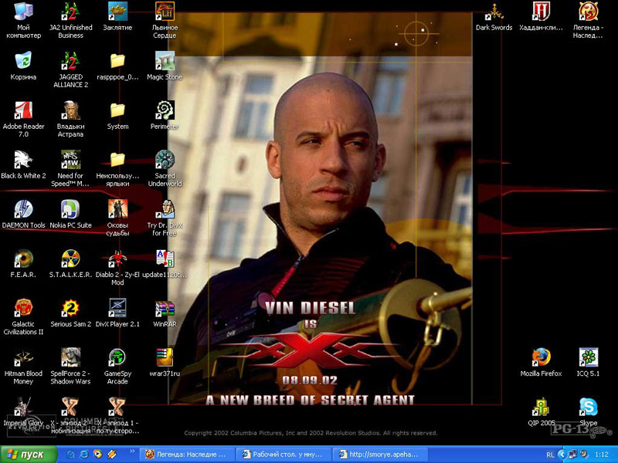Launch Windows Media Player from Quick Launch
This screenshot has width=618, height=463.
97,455
